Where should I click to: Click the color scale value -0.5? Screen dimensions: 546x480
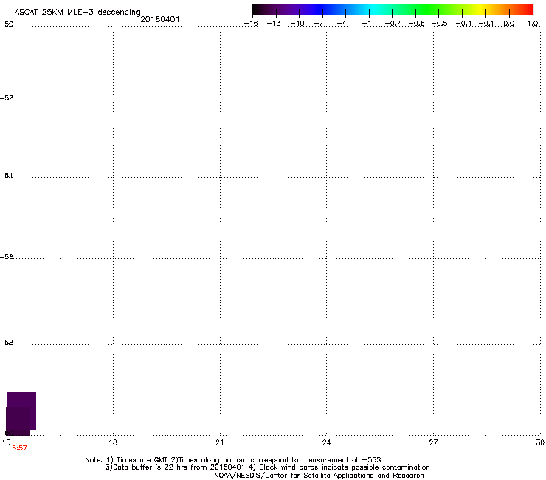click(440, 24)
